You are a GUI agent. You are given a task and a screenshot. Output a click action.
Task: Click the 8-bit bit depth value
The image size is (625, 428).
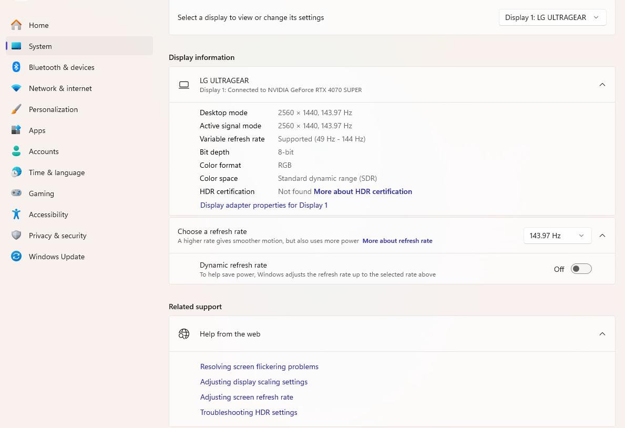pyautogui.click(x=286, y=152)
